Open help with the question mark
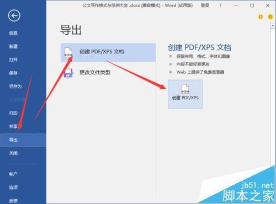The image size is (276, 204). tap(220, 6)
